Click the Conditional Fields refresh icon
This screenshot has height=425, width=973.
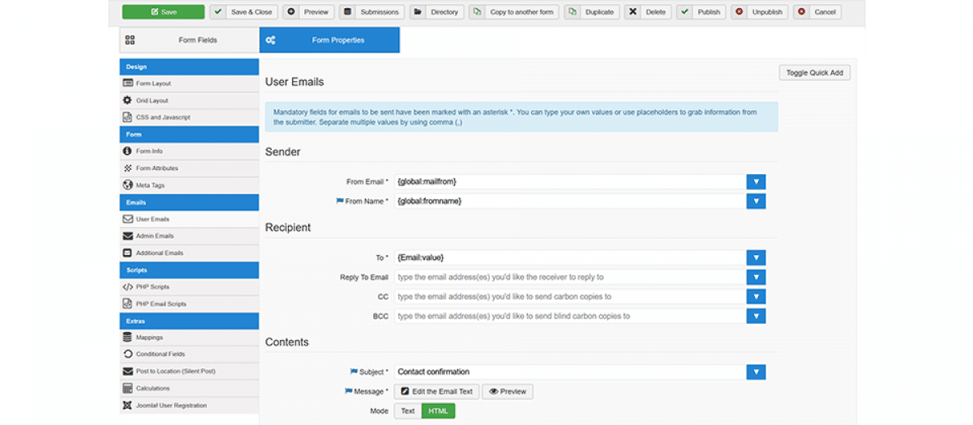click(127, 355)
